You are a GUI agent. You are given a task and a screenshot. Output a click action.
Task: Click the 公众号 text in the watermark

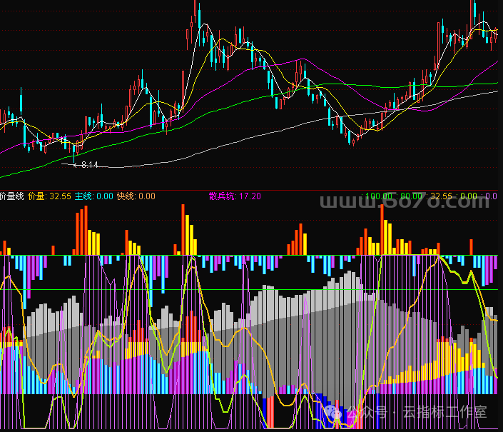367,412
